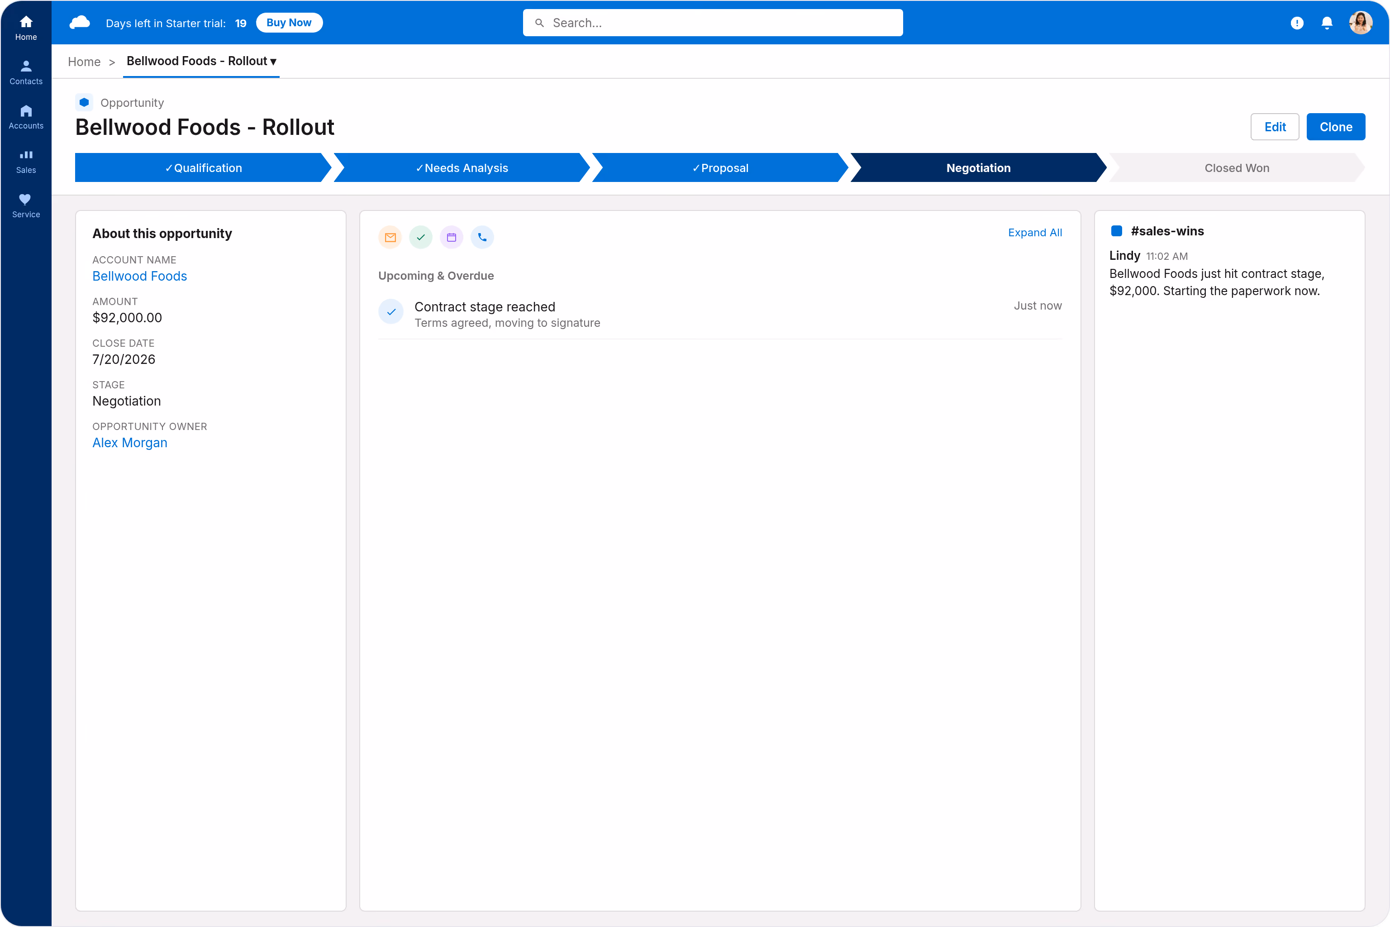Open Accounts from the sidebar
1390x927 pixels.
[x=26, y=116]
